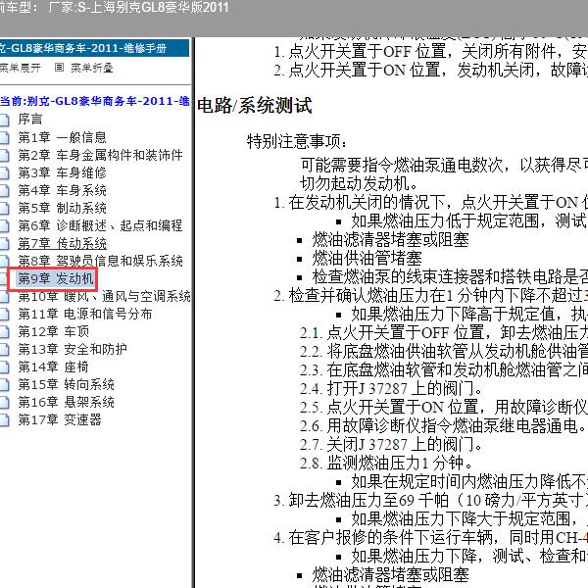Viewport: 588px width, 588px height.
Task: Click folder icon next to 第16章 悬架系统
Action: 4,403
